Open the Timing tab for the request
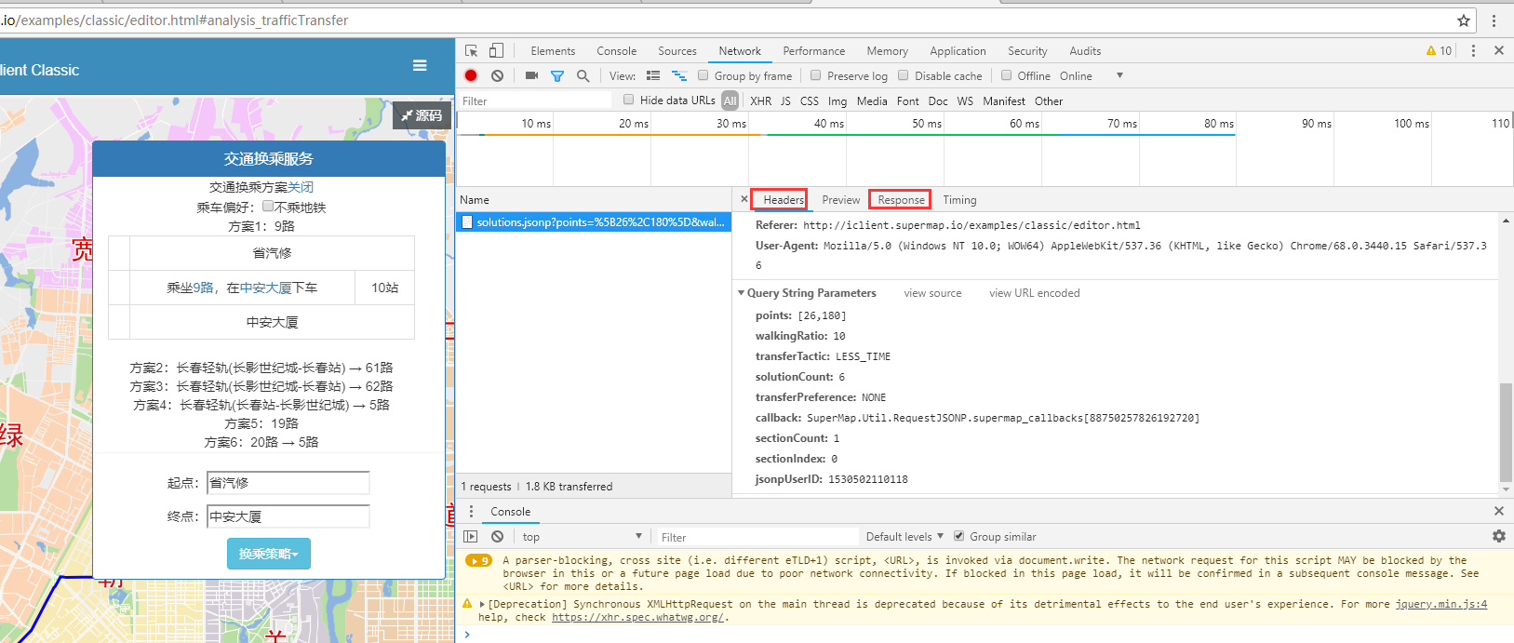Image resolution: width=1514 pixels, height=643 pixels. pos(959,200)
